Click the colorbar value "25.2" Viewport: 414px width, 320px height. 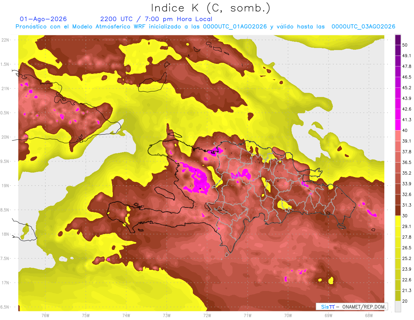point(407,258)
